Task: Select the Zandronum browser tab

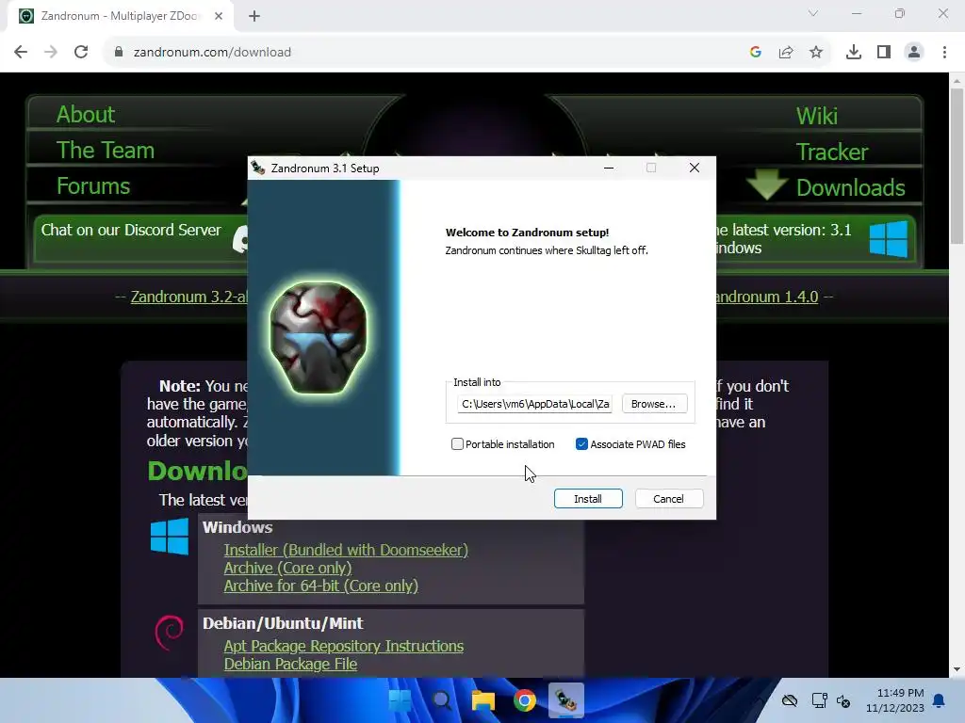Action: pyautogui.click(x=121, y=16)
